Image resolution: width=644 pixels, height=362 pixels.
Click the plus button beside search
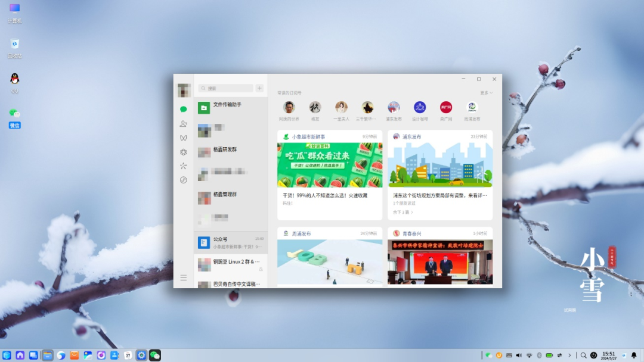[x=259, y=88]
